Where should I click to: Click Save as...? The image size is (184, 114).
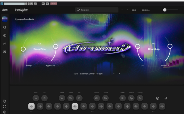(x=146, y=10)
